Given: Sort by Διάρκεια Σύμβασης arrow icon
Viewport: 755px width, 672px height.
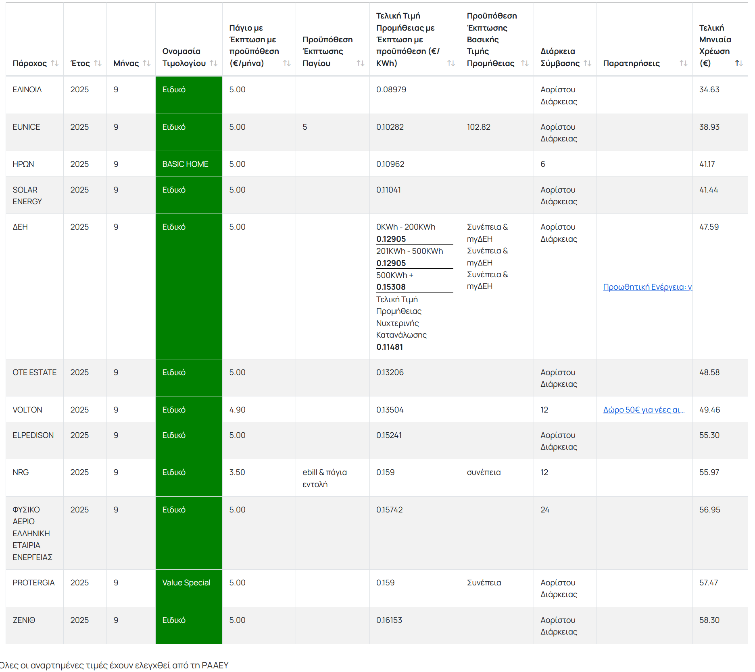Looking at the screenshot, I should (x=587, y=63).
